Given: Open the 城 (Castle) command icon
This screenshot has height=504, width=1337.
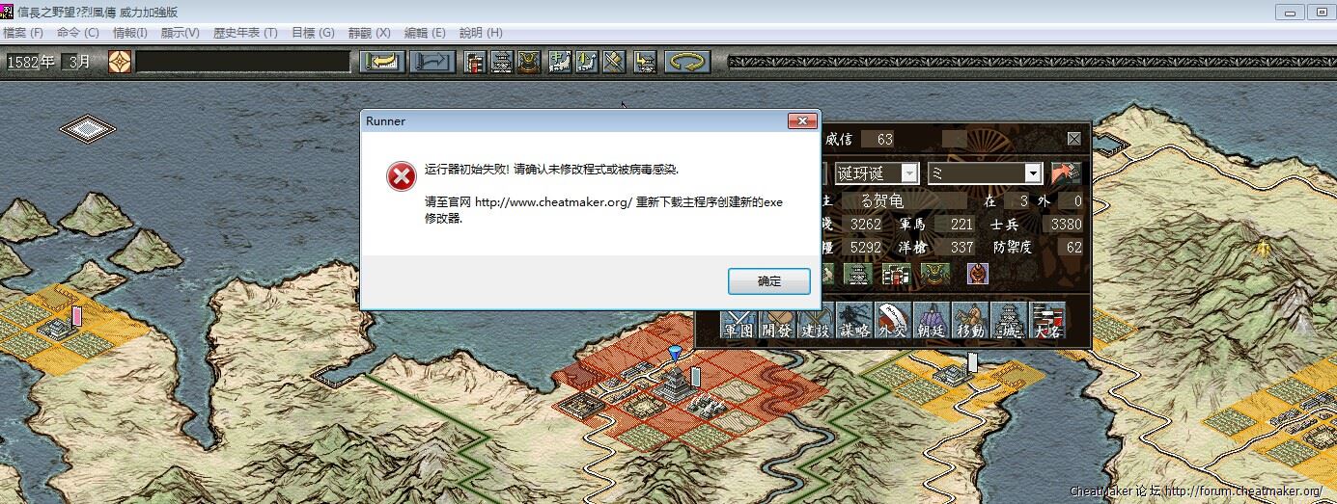Looking at the screenshot, I should 1009,321.
